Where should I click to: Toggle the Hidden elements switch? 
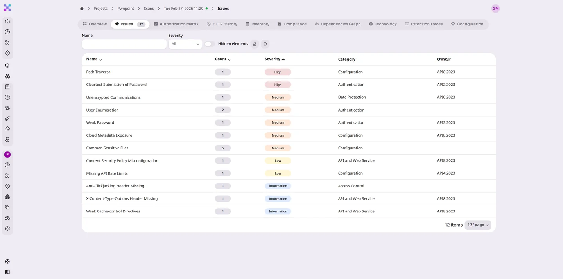click(x=210, y=44)
